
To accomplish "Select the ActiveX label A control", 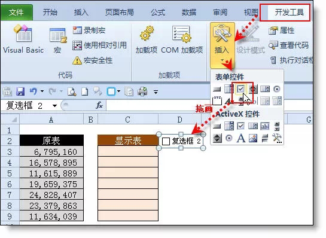I will [240, 138].
